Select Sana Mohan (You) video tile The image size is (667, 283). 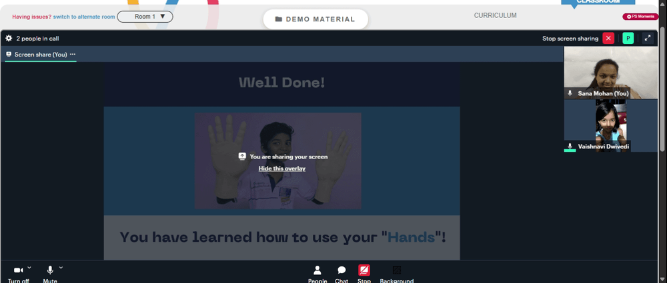tap(610, 73)
